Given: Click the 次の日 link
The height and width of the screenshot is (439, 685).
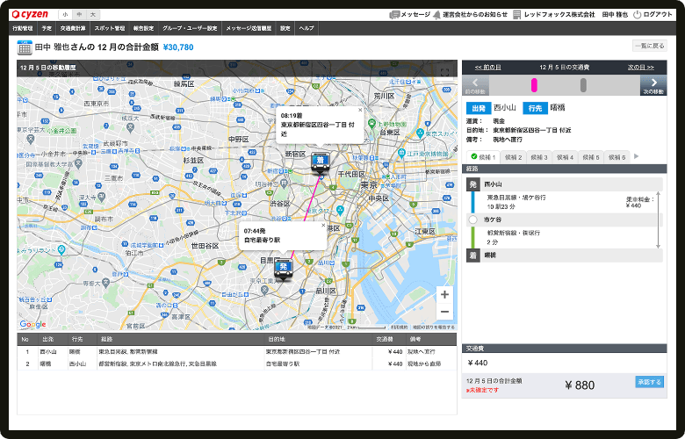Looking at the screenshot, I should [640, 67].
